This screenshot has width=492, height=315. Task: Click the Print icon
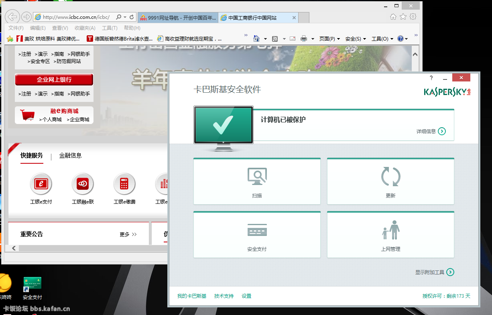[304, 39]
